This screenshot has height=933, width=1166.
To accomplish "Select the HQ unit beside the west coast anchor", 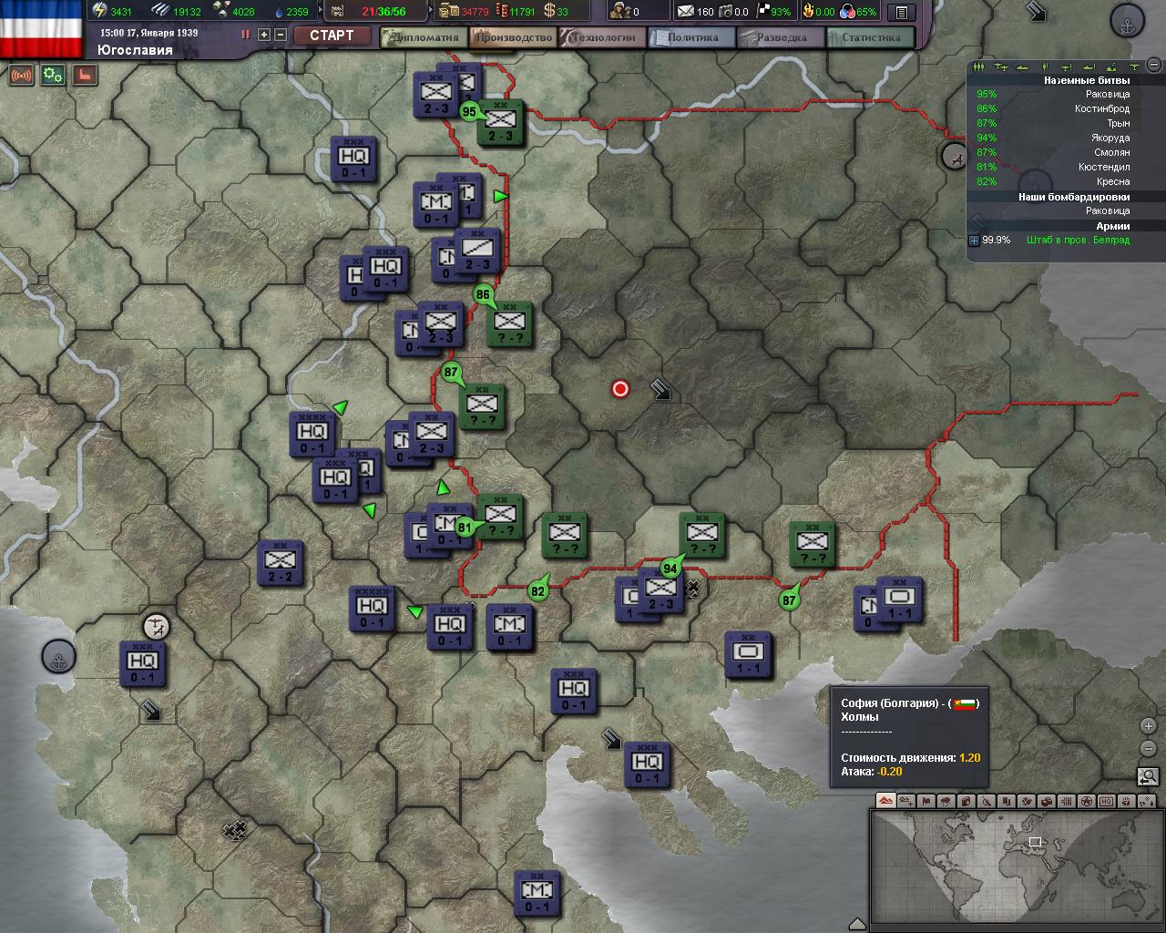I will pos(143,664).
